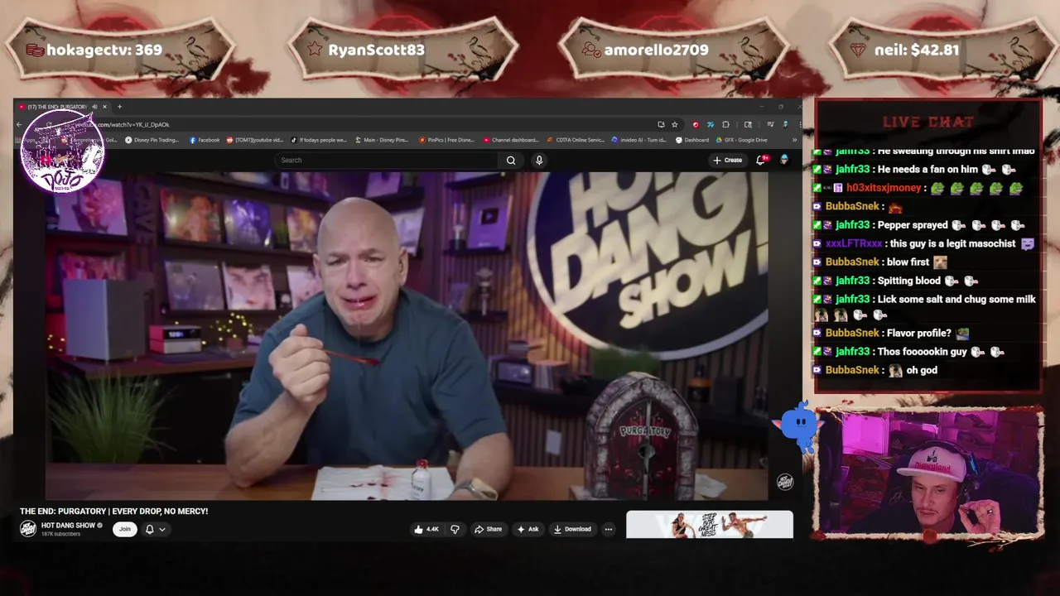The image size is (1060, 596).
Task: Open the GFX - Google Drive bookmark
Action: pos(742,140)
